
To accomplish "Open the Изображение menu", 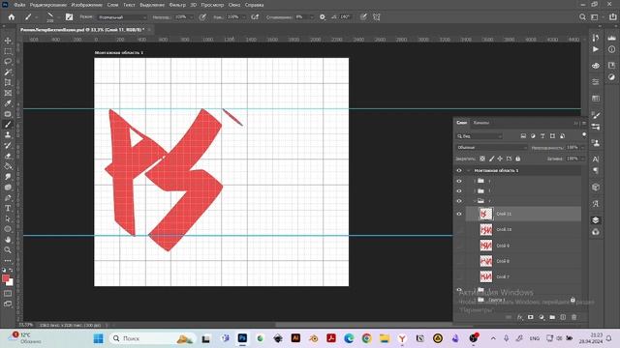I will click(86, 5).
